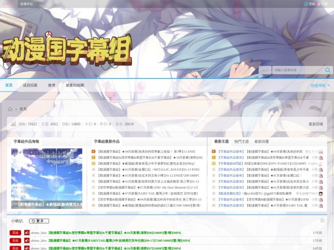The height and width of the screenshot is (250, 334).
Task: Click the statistics chart icon beside 今日
Action: click(14, 124)
